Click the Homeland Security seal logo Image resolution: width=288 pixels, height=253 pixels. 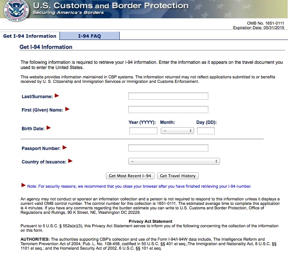16,10
